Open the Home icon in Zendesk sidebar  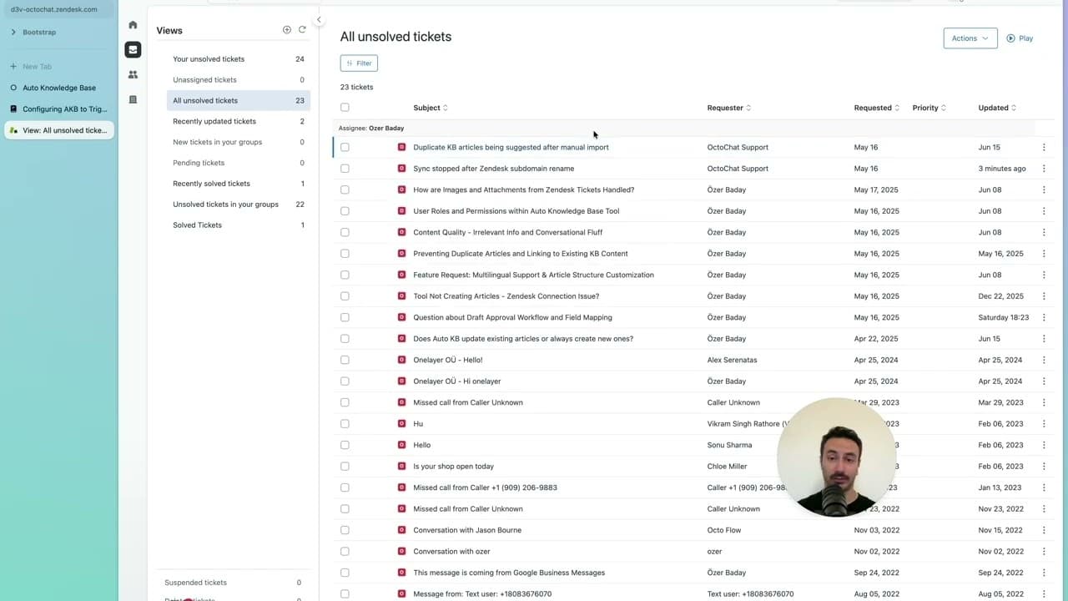point(133,25)
